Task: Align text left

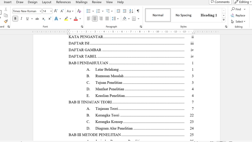Action: pos(88,18)
